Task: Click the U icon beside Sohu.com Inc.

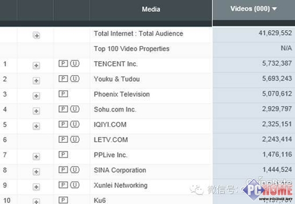Action: pyautogui.click(x=75, y=109)
